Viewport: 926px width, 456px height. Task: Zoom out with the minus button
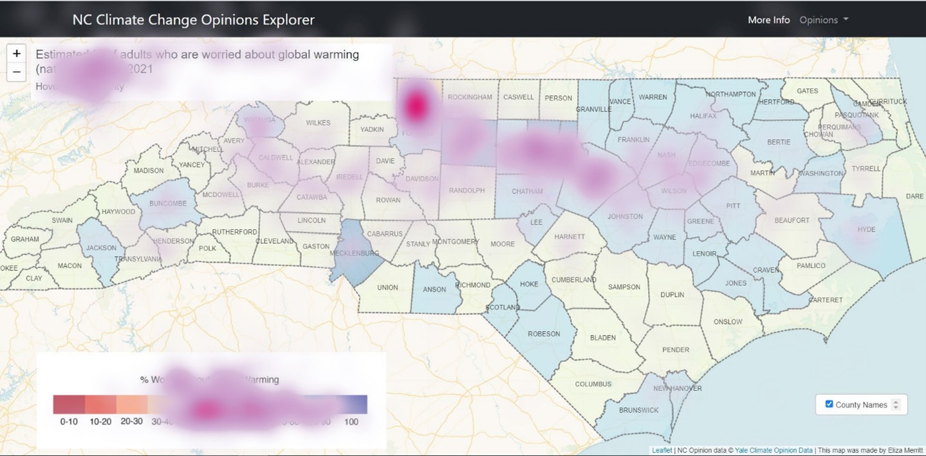point(17,71)
